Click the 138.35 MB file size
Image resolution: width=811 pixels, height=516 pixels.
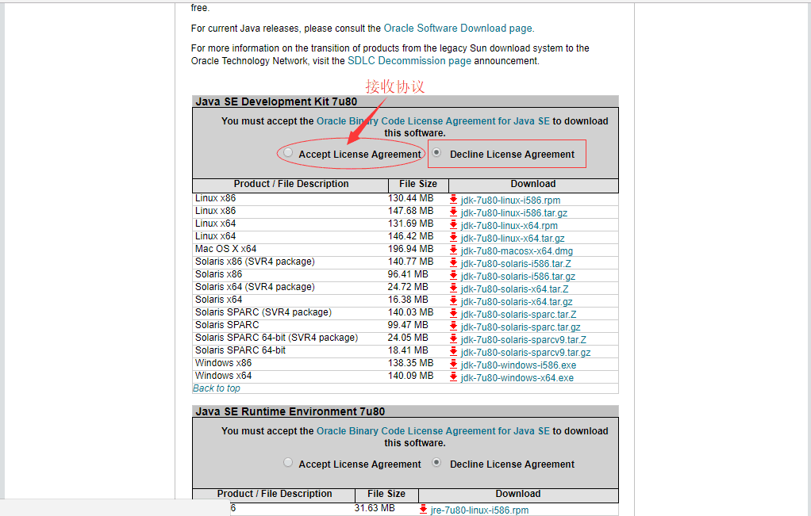tap(411, 362)
